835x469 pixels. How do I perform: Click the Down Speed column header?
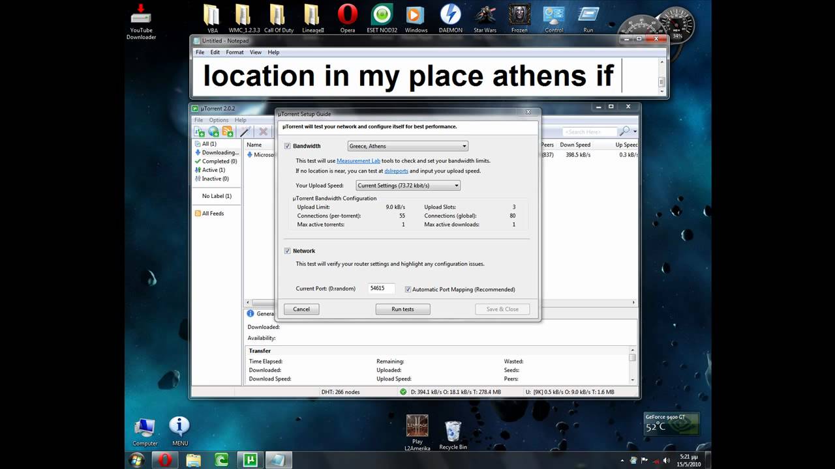click(575, 145)
